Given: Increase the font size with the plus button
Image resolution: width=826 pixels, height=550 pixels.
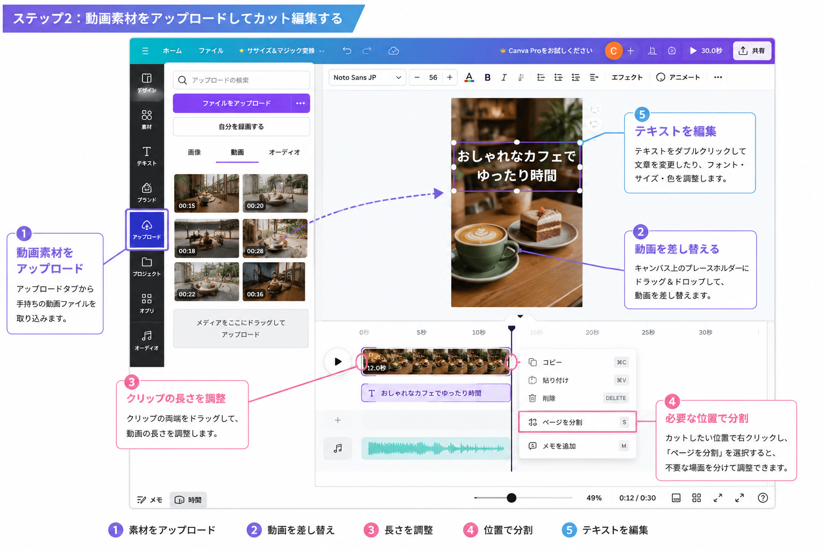Looking at the screenshot, I should tap(450, 77).
